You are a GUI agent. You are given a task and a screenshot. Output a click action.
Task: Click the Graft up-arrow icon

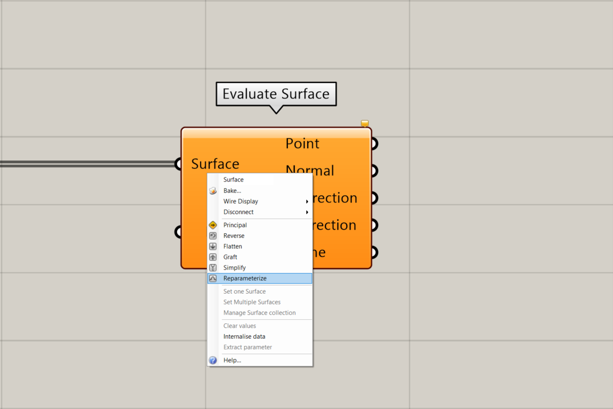[213, 257]
